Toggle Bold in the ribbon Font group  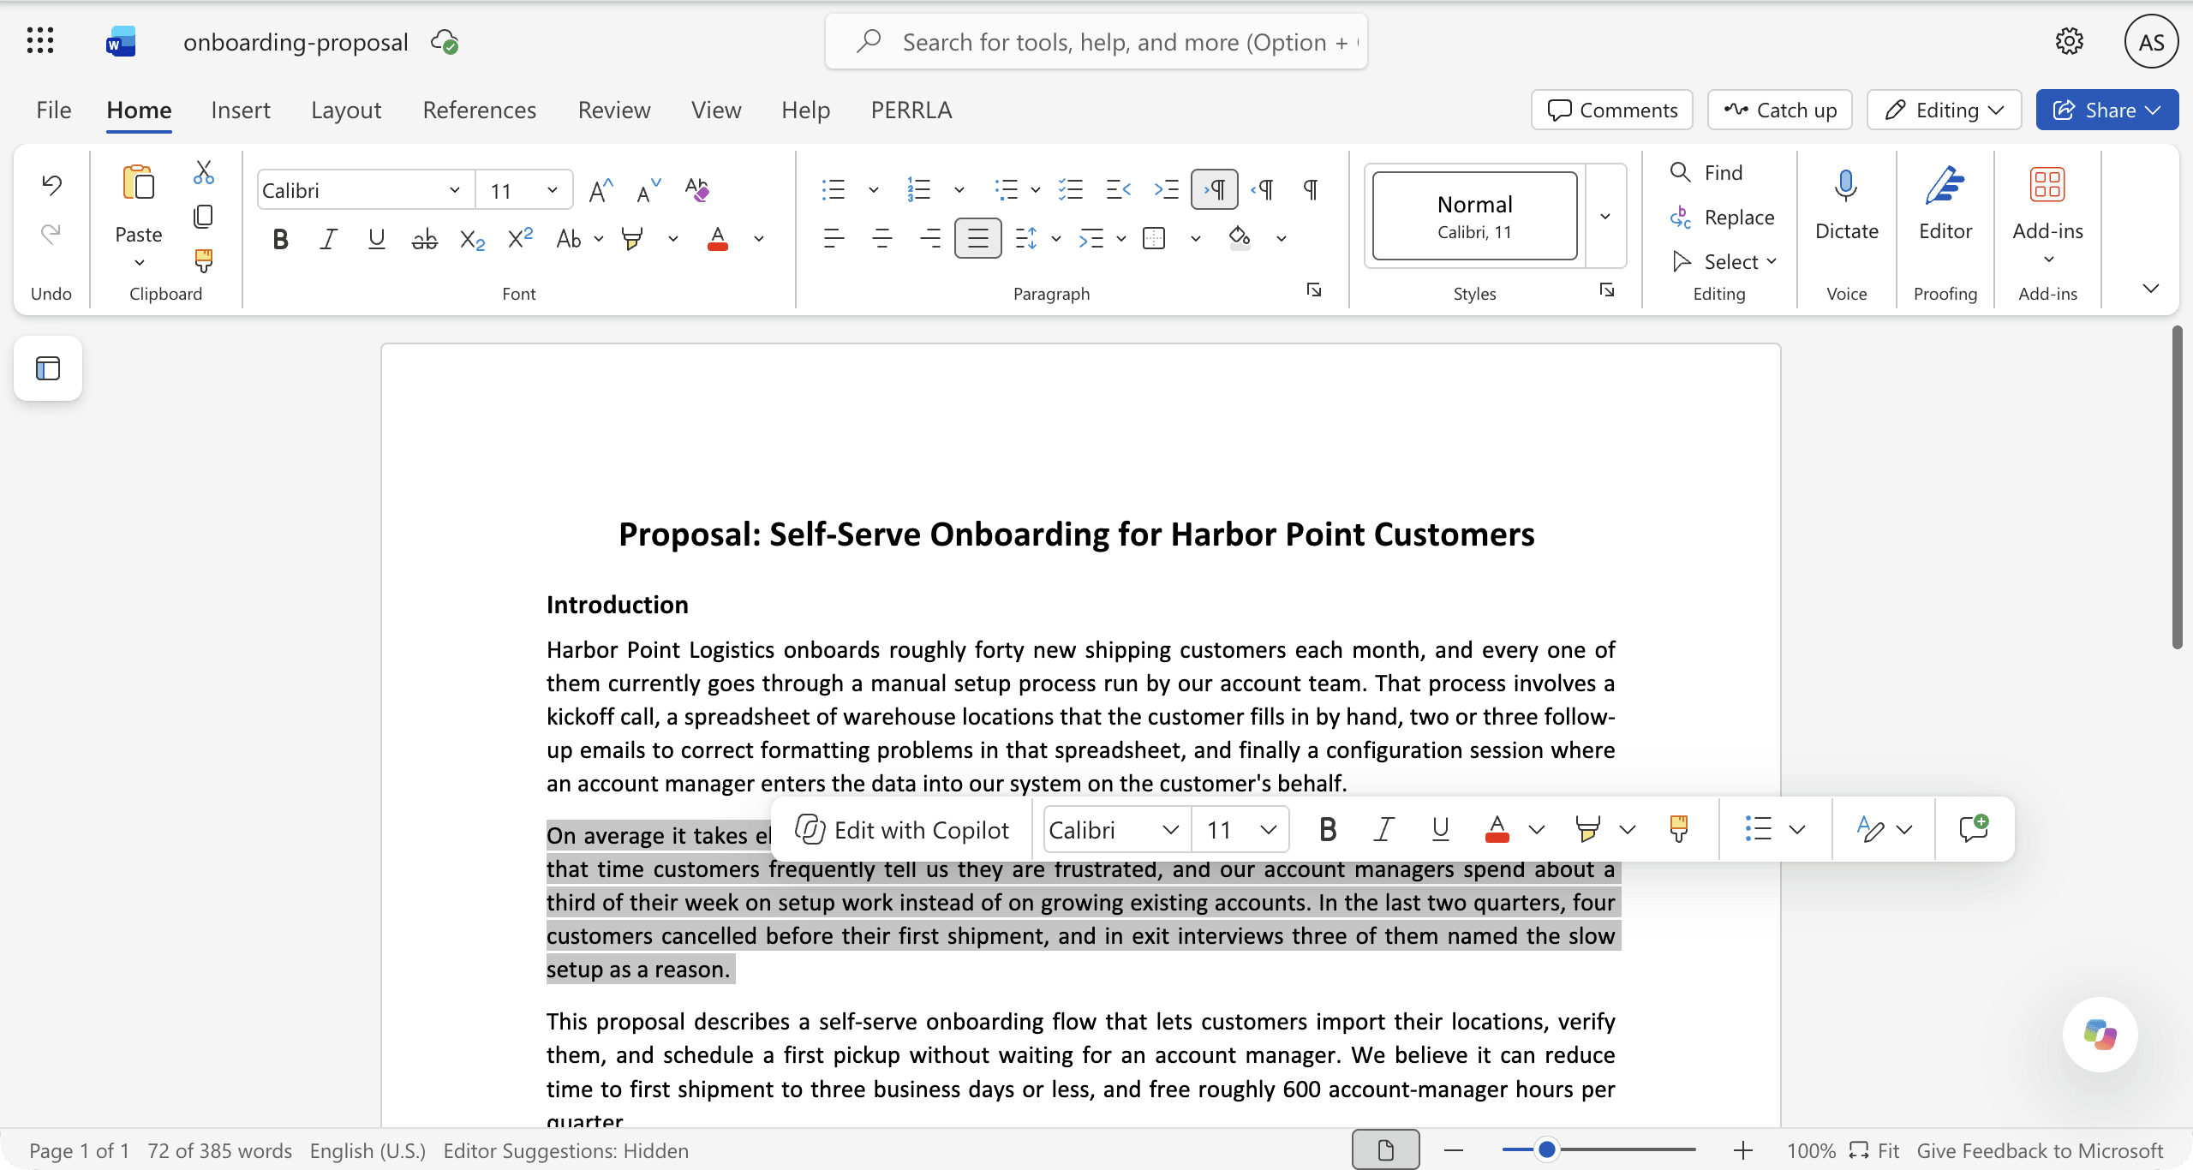click(280, 239)
